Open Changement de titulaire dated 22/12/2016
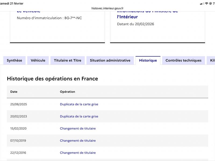 (78, 153)
